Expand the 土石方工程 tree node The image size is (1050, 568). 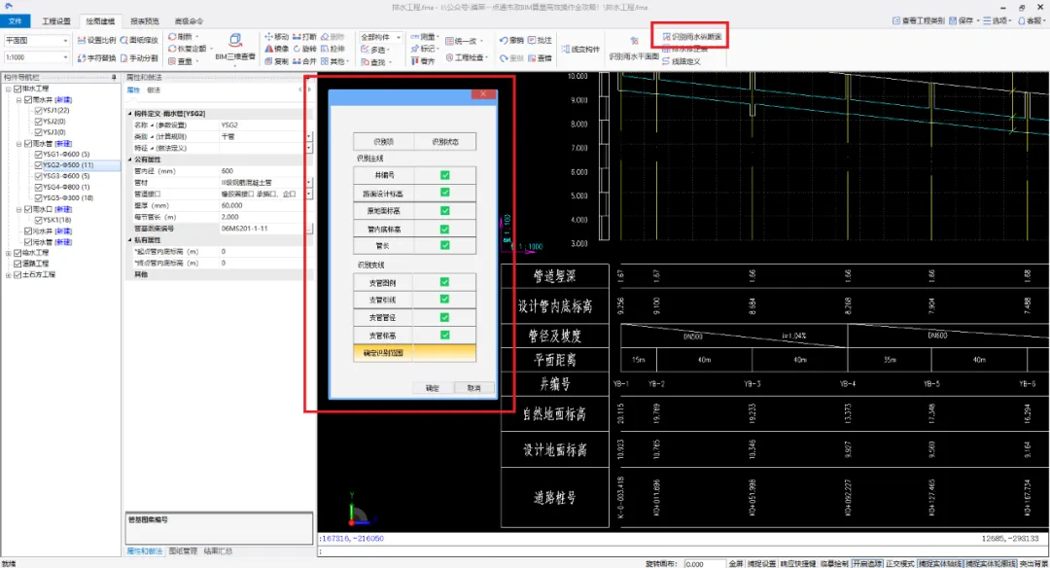9,274
